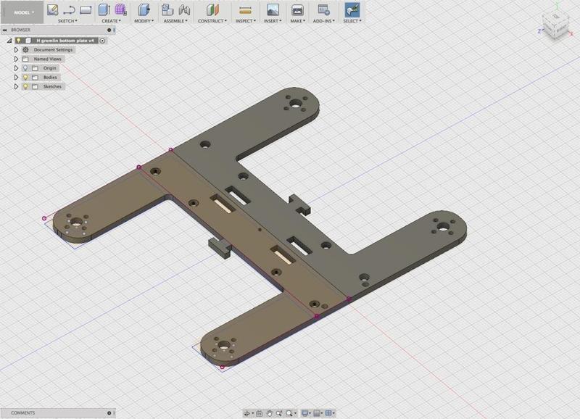Click the Document Settings gear icon

(25, 49)
